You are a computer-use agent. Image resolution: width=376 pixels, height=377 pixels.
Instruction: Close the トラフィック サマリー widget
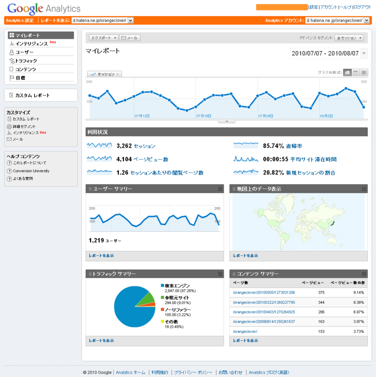click(x=220, y=274)
